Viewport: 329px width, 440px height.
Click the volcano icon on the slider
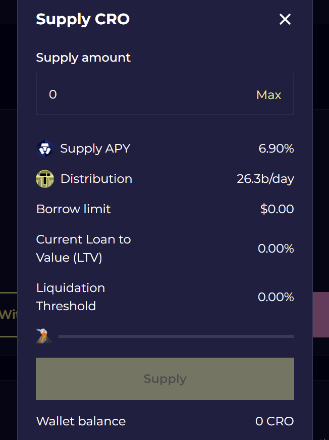(44, 336)
